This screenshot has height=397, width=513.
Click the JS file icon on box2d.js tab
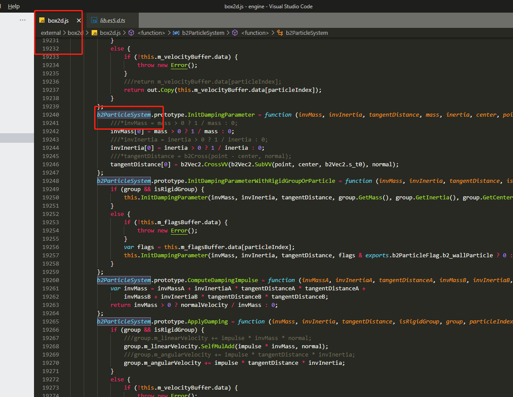pyautogui.click(x=42, y=20)
